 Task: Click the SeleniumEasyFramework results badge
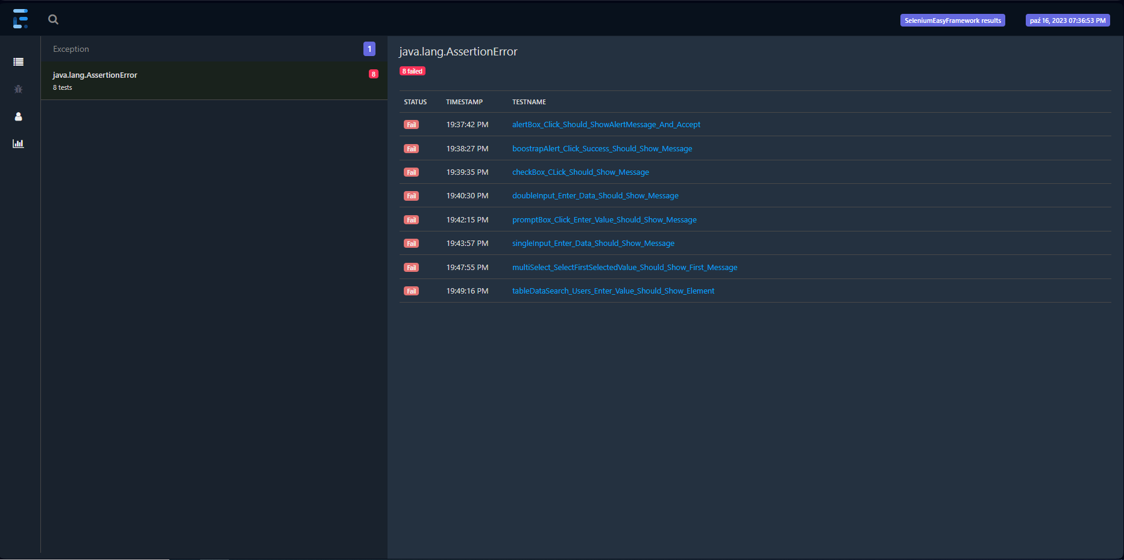pyautogui.click(x=953, y=20)
